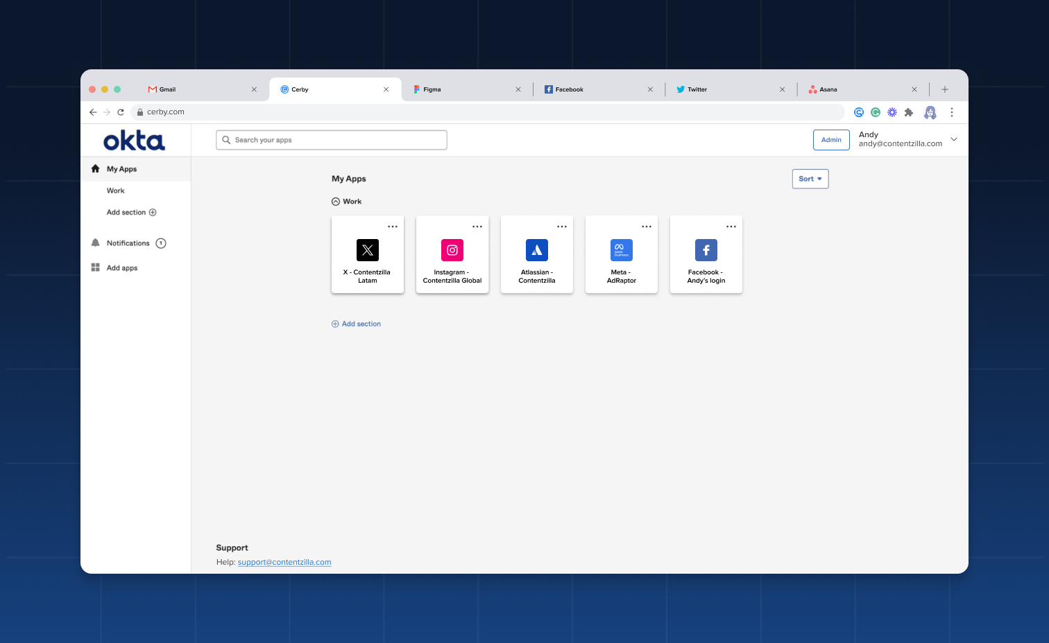Switch to the Figma tab
The width and height of the screenshot is (1049, 643).
pos(467,89)
